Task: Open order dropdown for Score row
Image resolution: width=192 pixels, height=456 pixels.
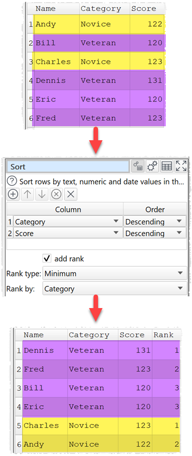Action: (x=155, y=233)
